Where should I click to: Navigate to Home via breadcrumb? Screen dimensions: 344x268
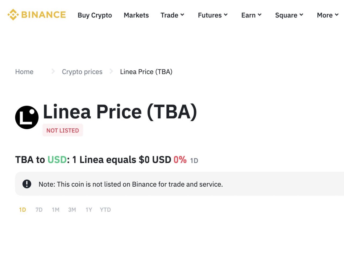[x=24, y=72]
